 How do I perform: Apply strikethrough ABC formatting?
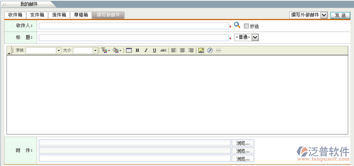pyautogui.click(x=163, y=51)
